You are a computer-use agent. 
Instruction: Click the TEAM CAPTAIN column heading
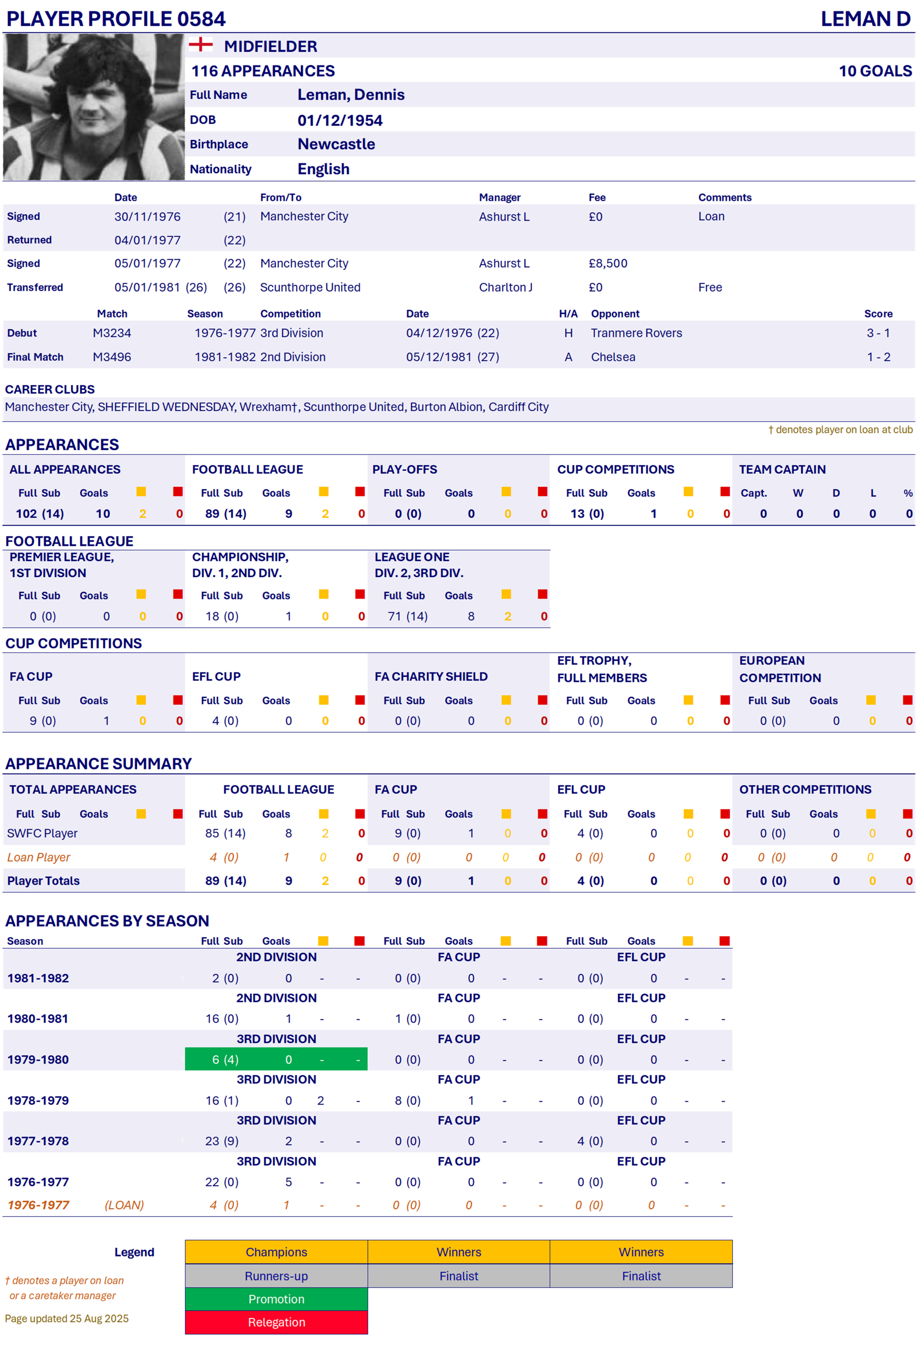coord(782,469)
